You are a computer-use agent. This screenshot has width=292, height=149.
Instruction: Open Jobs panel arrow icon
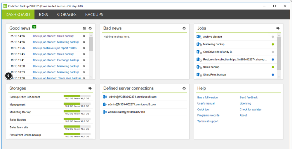278,28
